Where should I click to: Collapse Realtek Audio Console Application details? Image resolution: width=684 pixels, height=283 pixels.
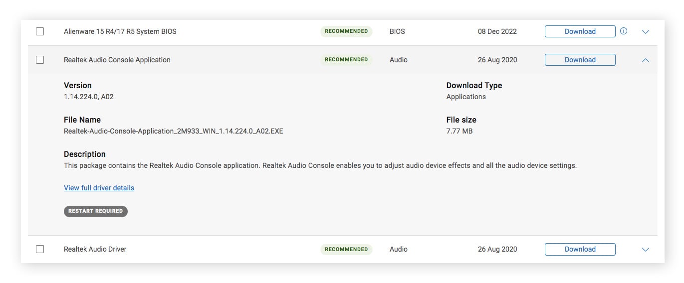pyautogui.click(x=645, y=60)
